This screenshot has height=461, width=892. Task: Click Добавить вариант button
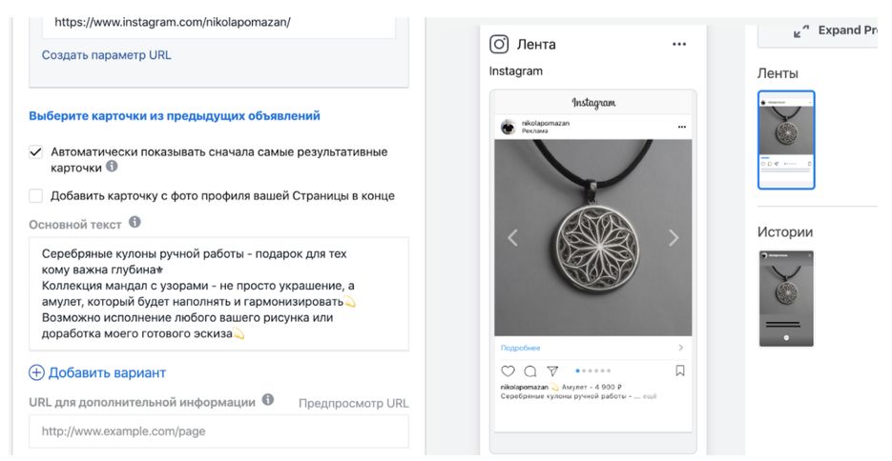coord(97,372)
